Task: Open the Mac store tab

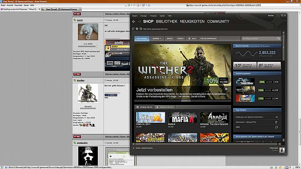Action: tap(192, 39)
